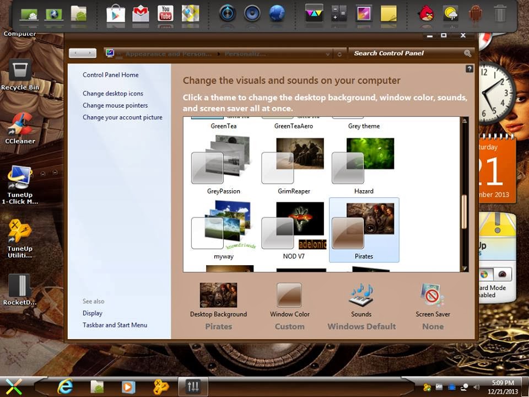Open the gallery picture dock icon
Viewport: 529px width, 397px height.
click(364, 14)
